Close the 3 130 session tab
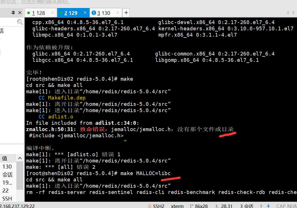Image resolution: width=297 pixels, height=208 pixels. [118, 13]
